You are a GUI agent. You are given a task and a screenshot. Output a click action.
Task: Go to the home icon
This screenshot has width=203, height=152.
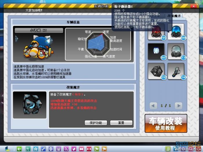pyautogui.click(x=36, y=149)
